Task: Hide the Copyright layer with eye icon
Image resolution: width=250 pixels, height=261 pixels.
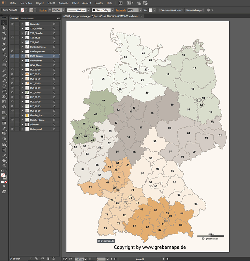Action: [x=12, y=24]
